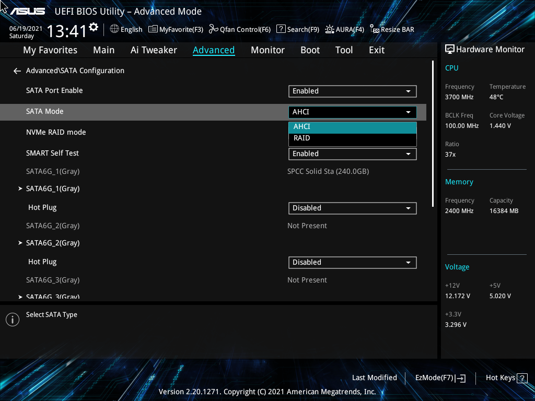Select RAID as the SATA mode
535x401 pixels.
click(x=353, y=138)
